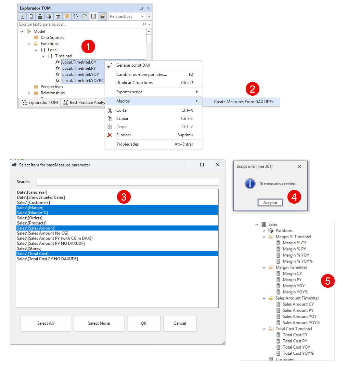
Task: Select Date\[Sales Year] in the list
Action: tap(117, 192)
